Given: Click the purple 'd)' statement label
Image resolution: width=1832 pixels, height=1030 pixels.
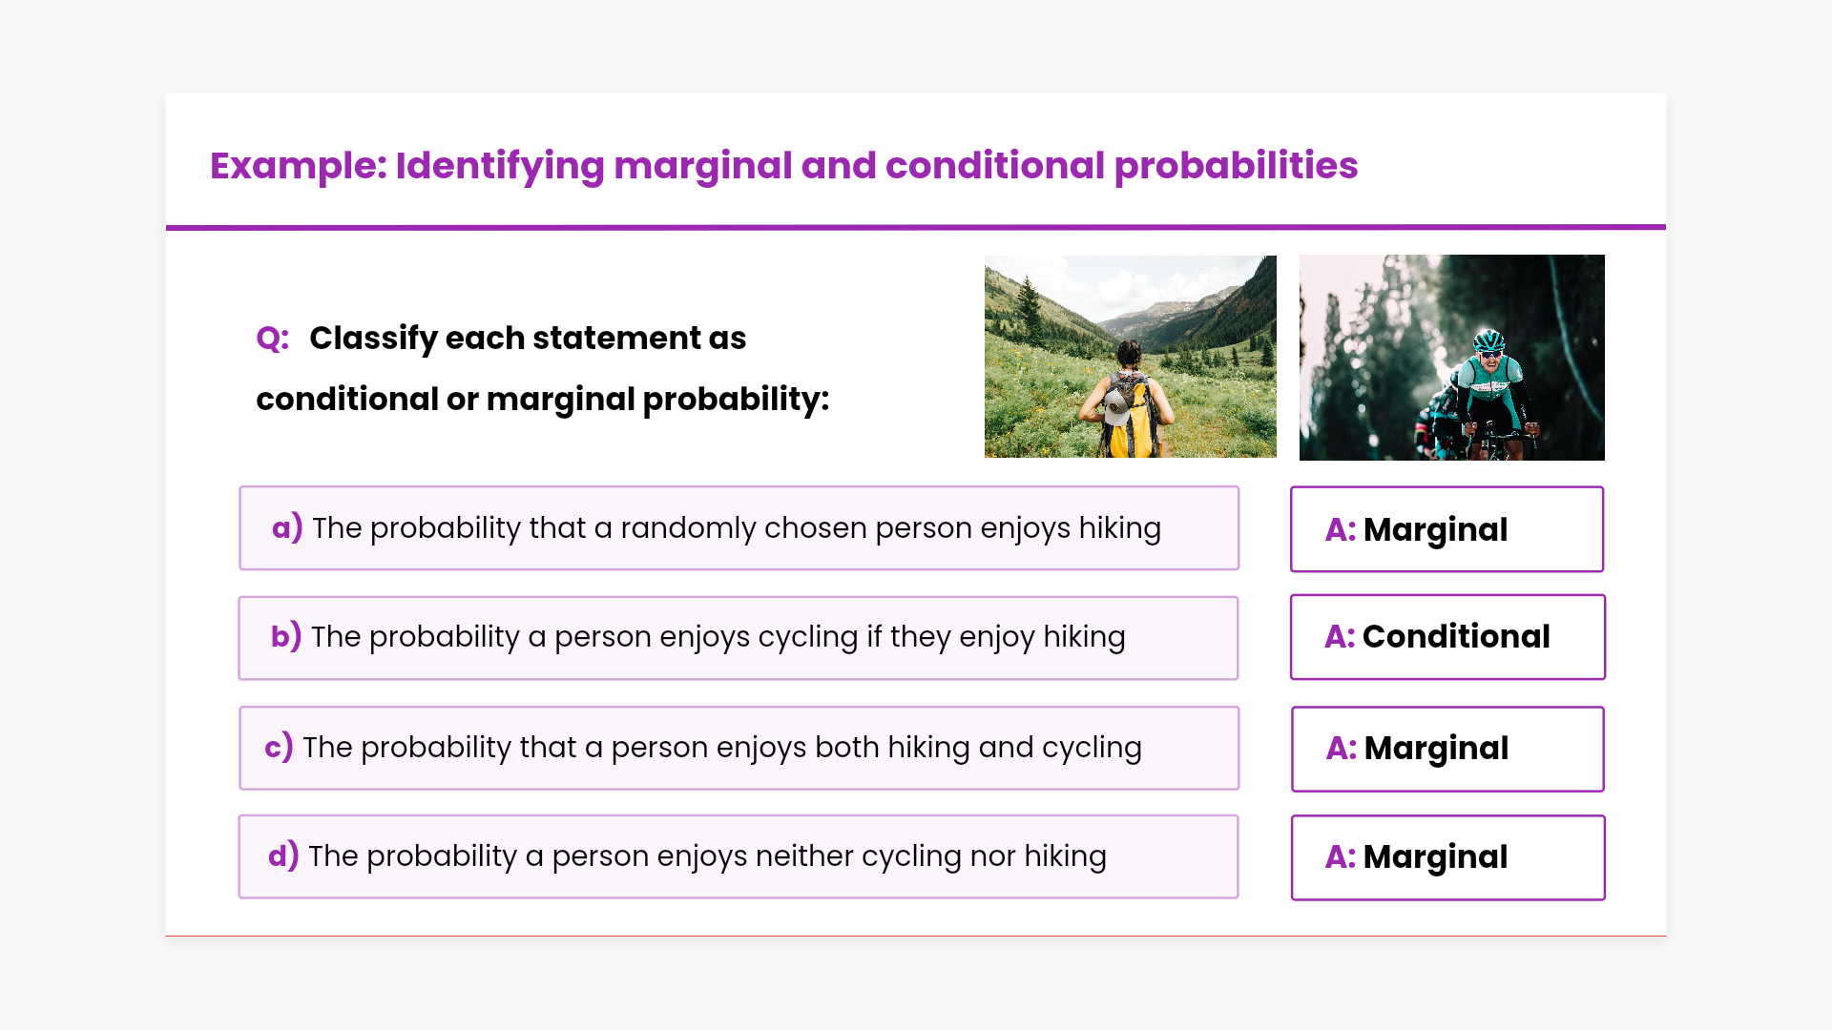Looking at the screenshot, I should point(283,855).
